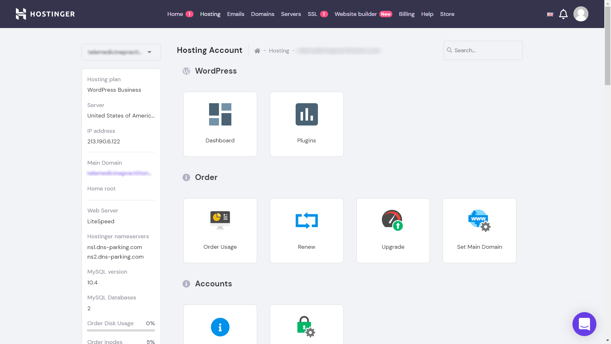Open the Upgrade speedometer icon
Screen dimensions: 611x344
(x=393, y=220)
